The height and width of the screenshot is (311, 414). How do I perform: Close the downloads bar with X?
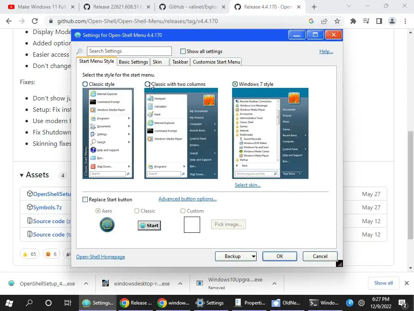(x=407, y=283)
